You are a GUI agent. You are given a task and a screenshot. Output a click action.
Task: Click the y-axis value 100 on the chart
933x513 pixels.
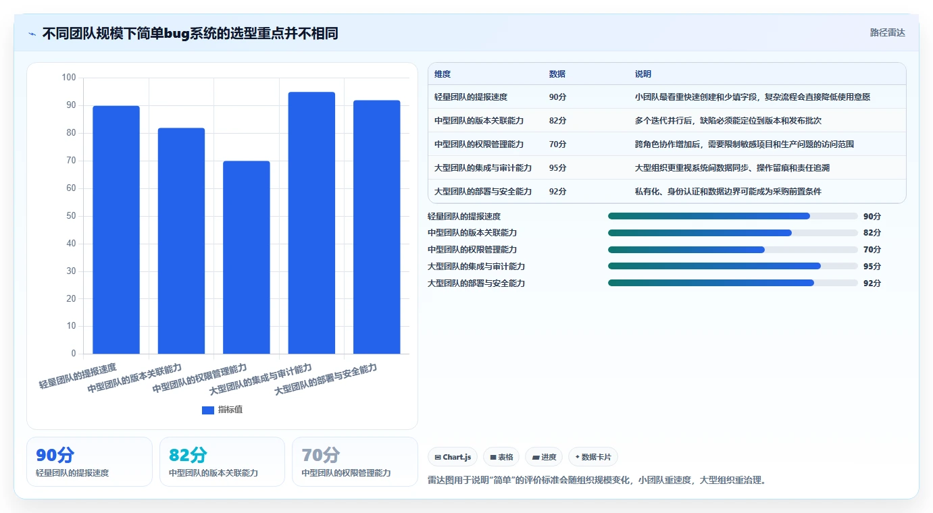pyautogui.click(x=69, y=78)
